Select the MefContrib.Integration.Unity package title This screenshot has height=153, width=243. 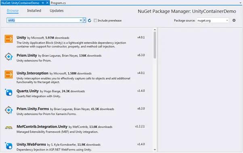point(42,126)
